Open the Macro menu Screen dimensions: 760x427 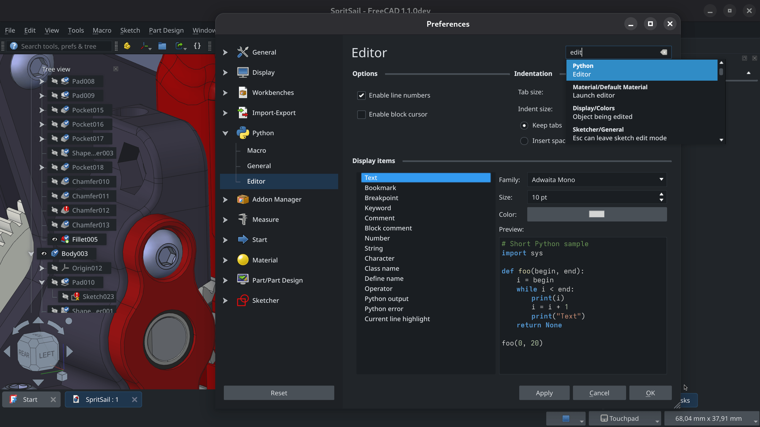point(102,30)
